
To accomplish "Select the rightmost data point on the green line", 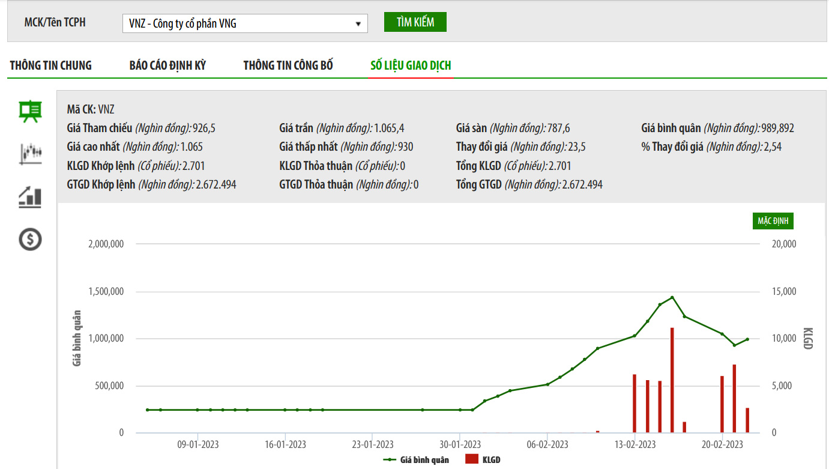I will pos(747,339).
